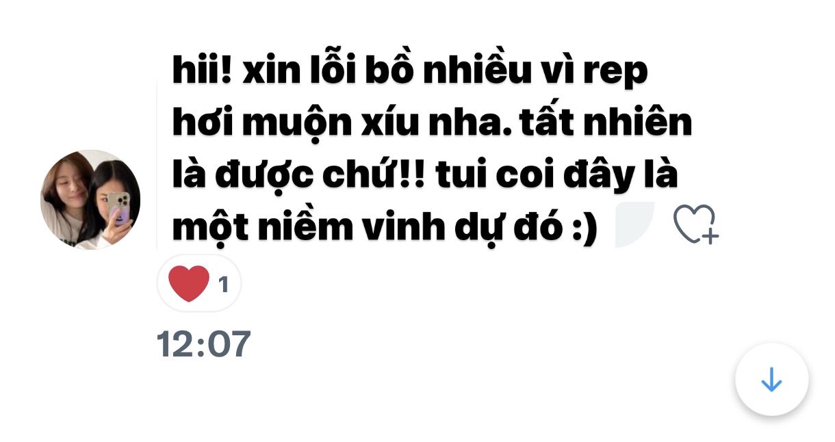Image resolution: width=835 pixels, height=442 pixels.
Task: Jump to latest with down arrow icon
Action: coord(772,379)
